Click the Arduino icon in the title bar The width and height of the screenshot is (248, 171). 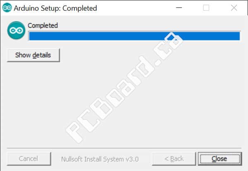[x=7, y=7]
